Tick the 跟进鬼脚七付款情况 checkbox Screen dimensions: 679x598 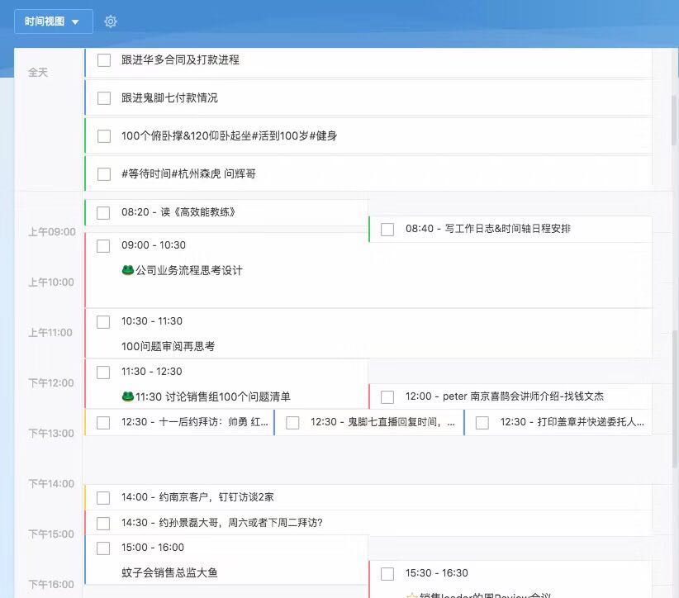click(104, 98)
